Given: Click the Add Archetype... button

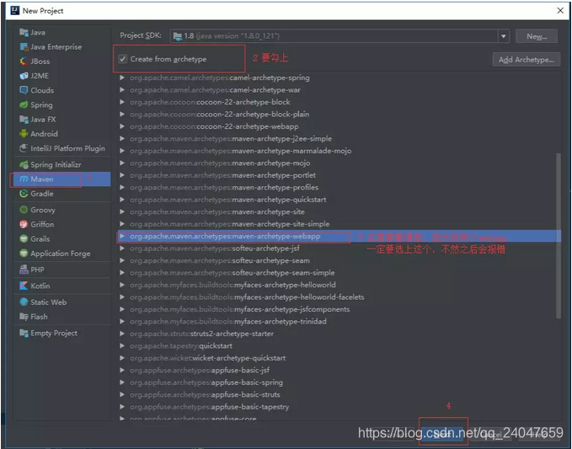Looking at the screenshot, I should click(526, 60).
